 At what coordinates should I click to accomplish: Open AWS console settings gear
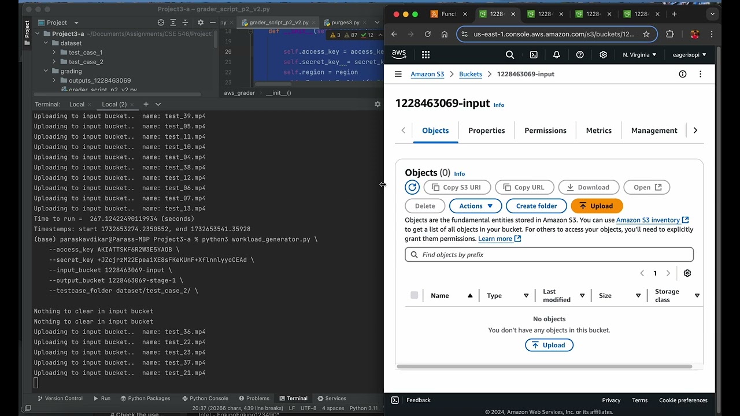(x=603, y=54)
